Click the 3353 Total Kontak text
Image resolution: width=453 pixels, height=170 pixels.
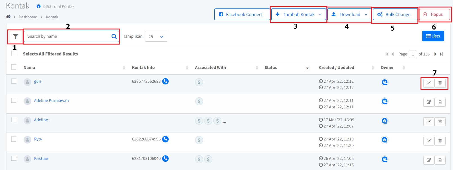pos(59,6)
